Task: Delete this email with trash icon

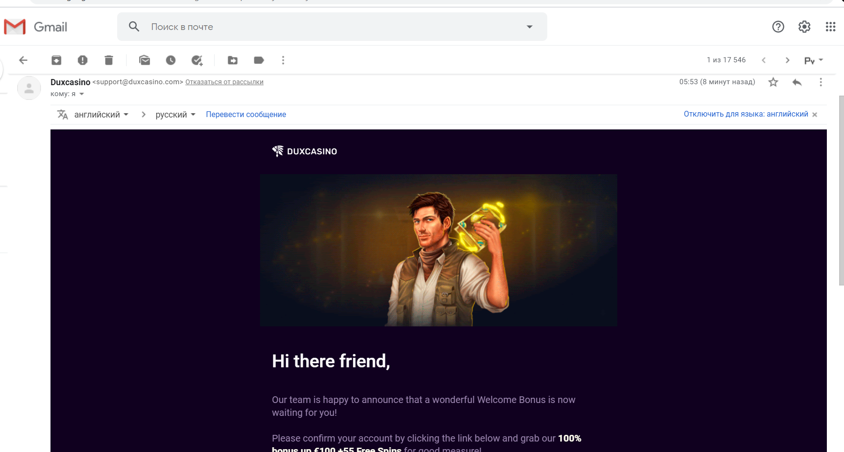Action: [x=109, y=60]
